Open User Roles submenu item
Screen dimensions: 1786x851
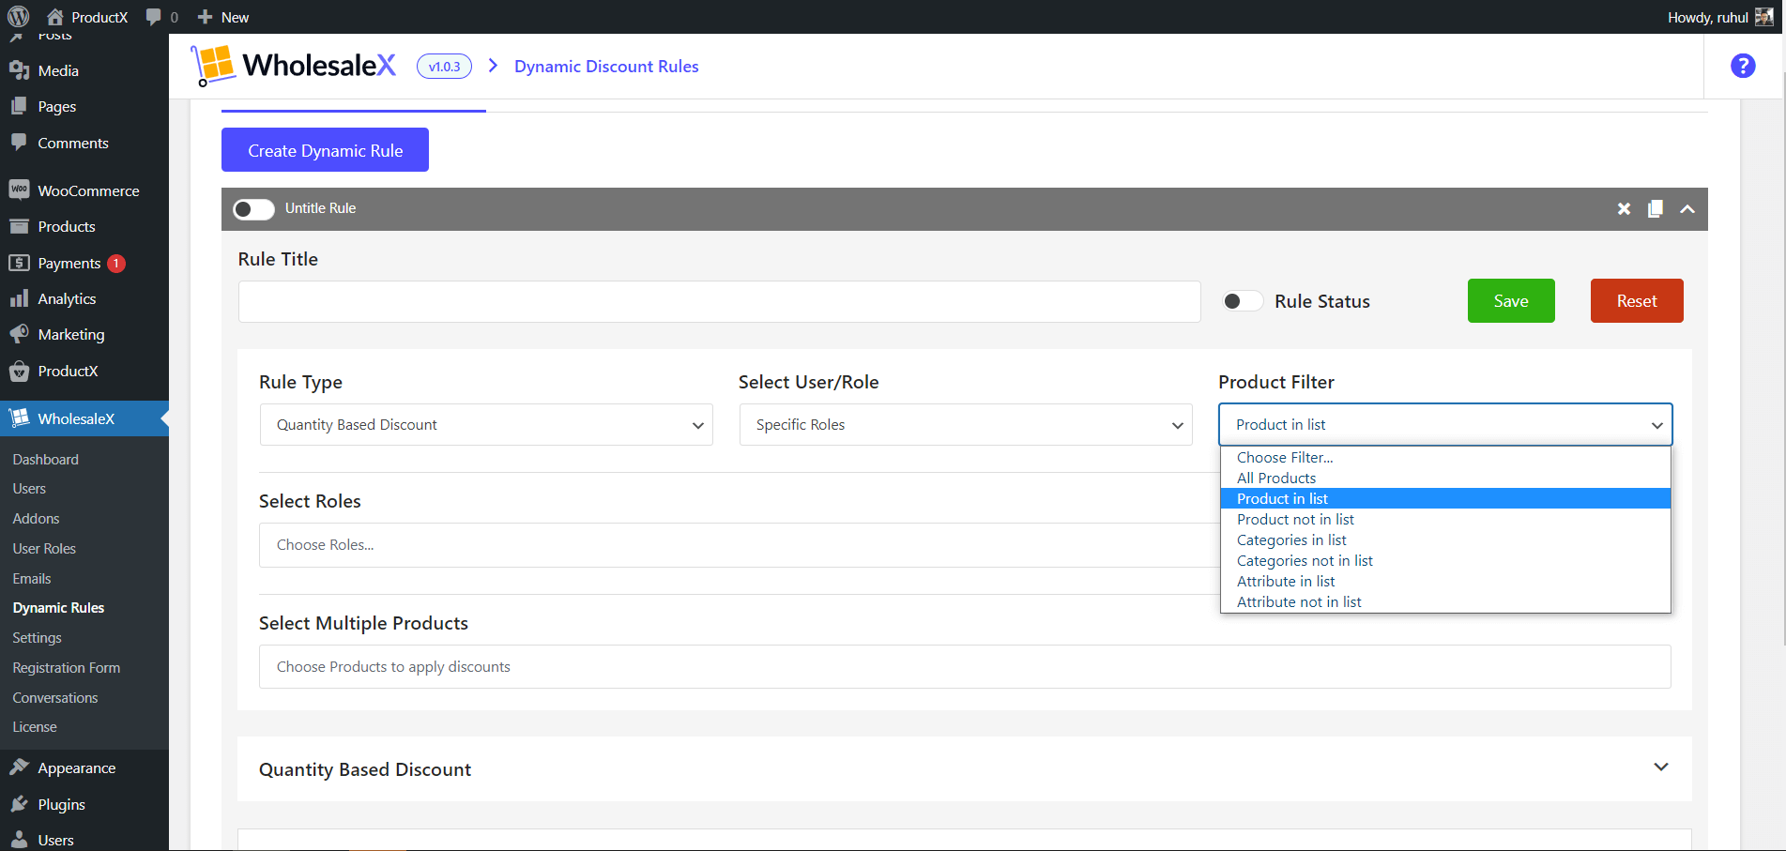pos(44,549)
